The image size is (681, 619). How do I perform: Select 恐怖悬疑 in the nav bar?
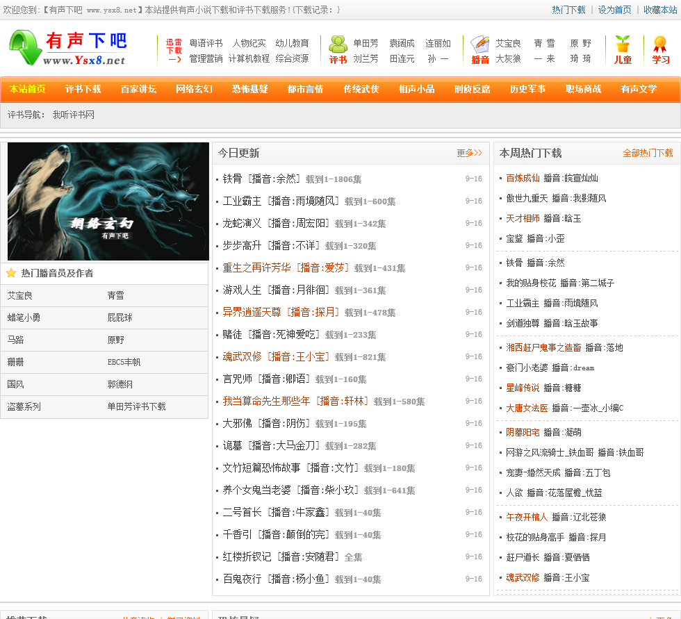click(x=249, y=89)
